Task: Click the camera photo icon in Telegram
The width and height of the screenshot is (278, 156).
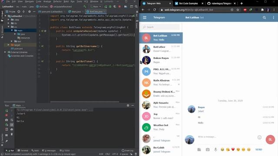Action: pos(208,149)
